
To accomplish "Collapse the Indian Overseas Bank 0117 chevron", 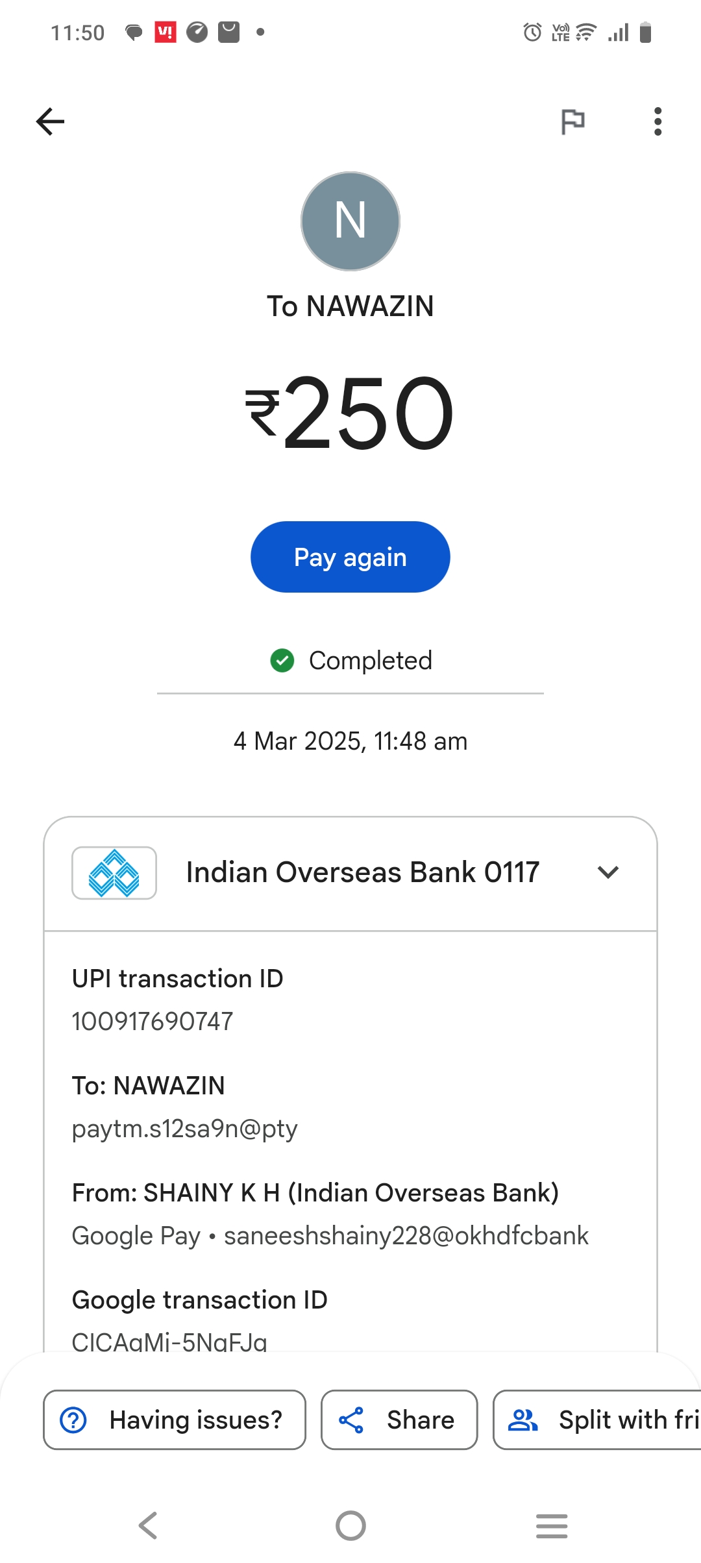I will pyautogui.click(x=608, y=872).
